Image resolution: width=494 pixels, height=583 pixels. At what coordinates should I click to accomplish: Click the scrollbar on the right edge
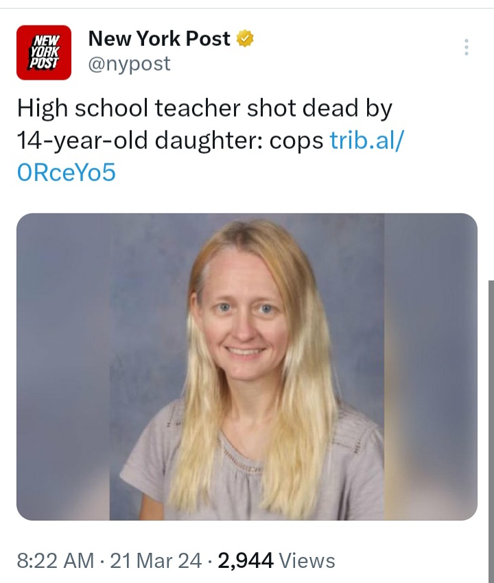pos(491,431)
